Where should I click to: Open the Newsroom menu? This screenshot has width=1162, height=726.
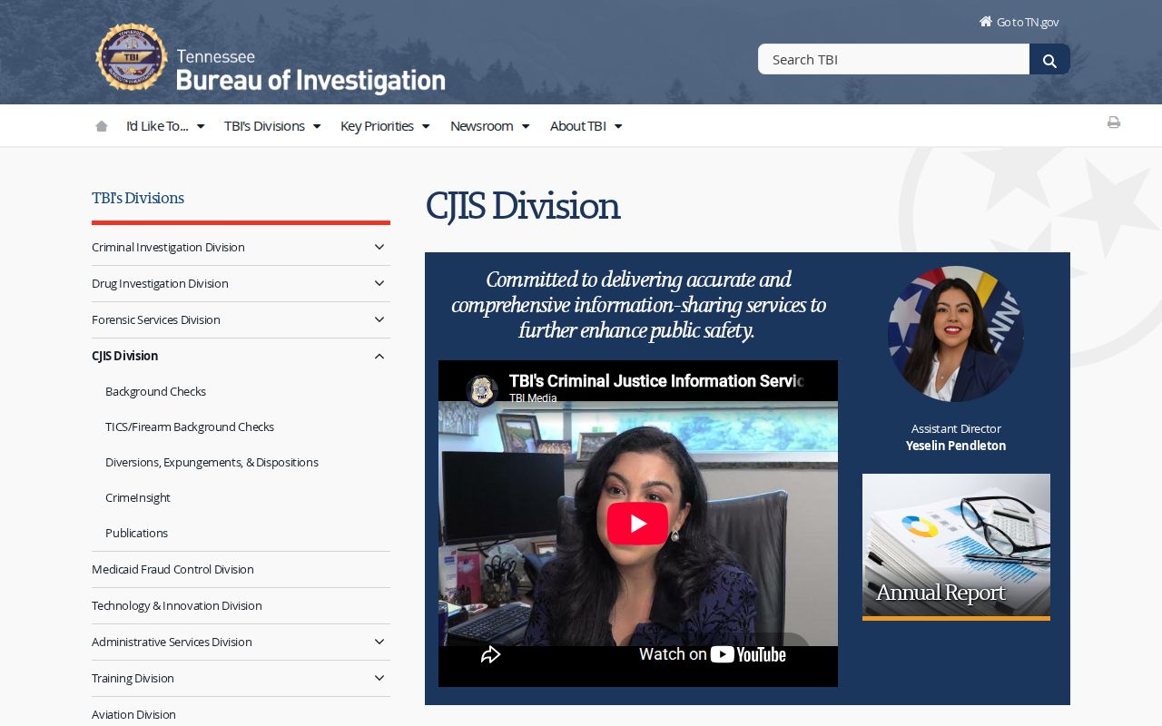click(490, 126)
